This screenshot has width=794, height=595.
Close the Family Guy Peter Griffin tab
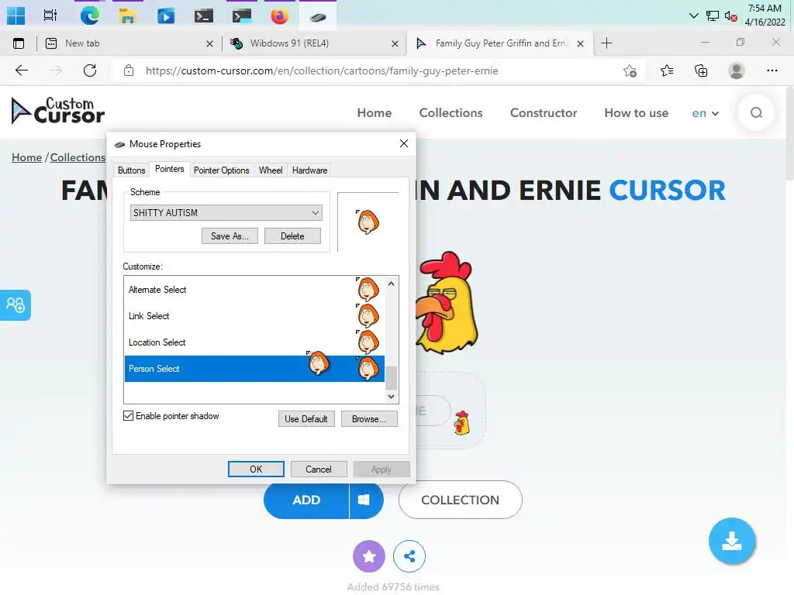coord(580,44)
